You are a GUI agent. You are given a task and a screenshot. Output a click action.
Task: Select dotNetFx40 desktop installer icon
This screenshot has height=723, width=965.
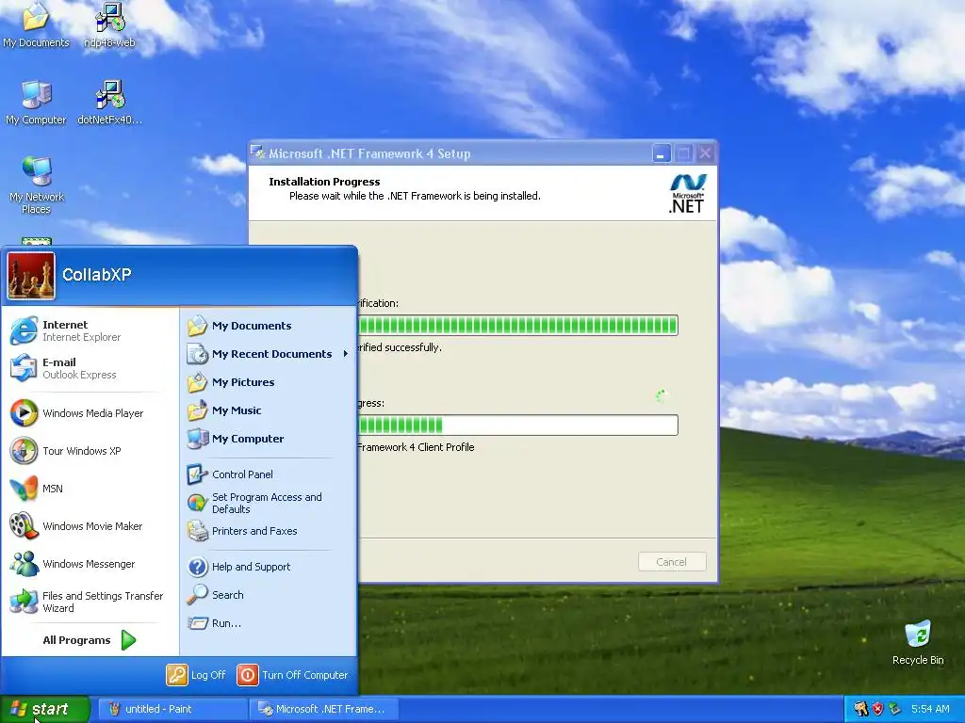[109, 102]
